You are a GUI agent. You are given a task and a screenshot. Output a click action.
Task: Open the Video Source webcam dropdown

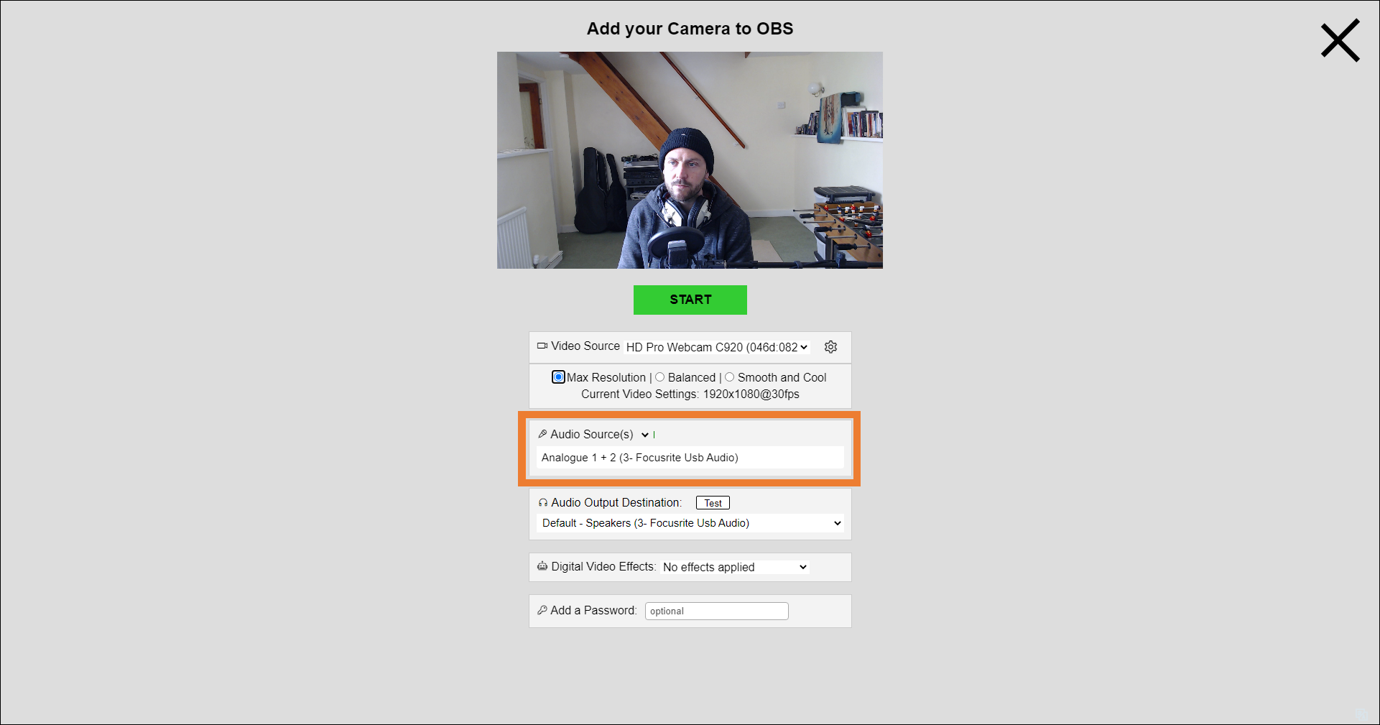point(716,347)
